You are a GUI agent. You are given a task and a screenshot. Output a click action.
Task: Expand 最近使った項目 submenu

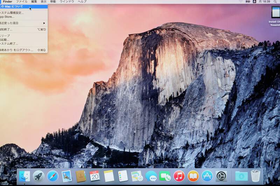coord(24,23)
